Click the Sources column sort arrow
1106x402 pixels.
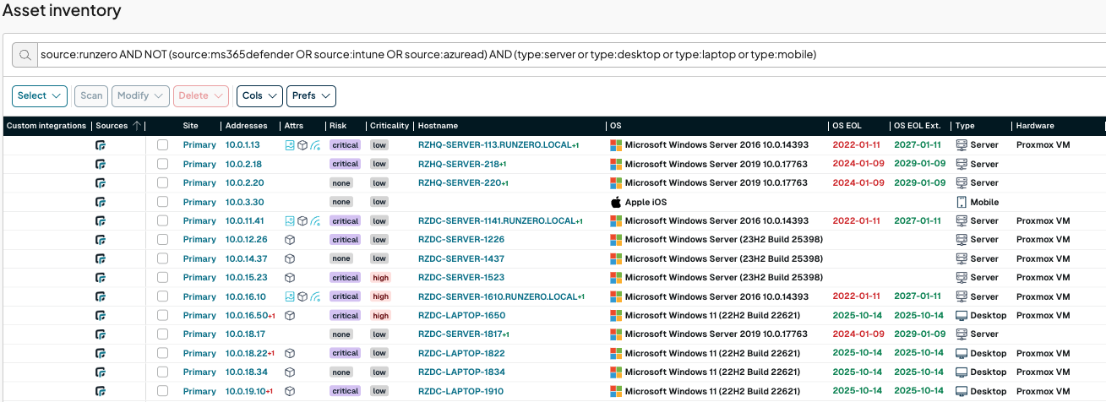point(136,126)
